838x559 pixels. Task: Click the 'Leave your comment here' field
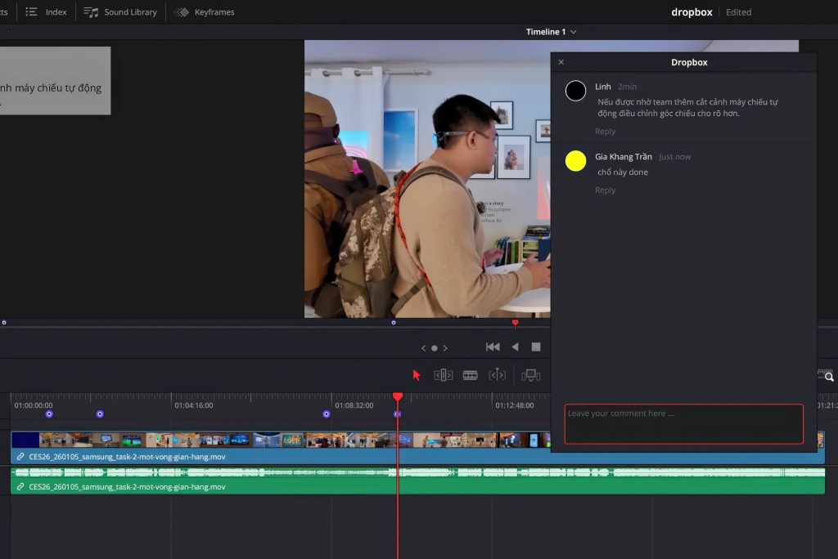[683, 423]
